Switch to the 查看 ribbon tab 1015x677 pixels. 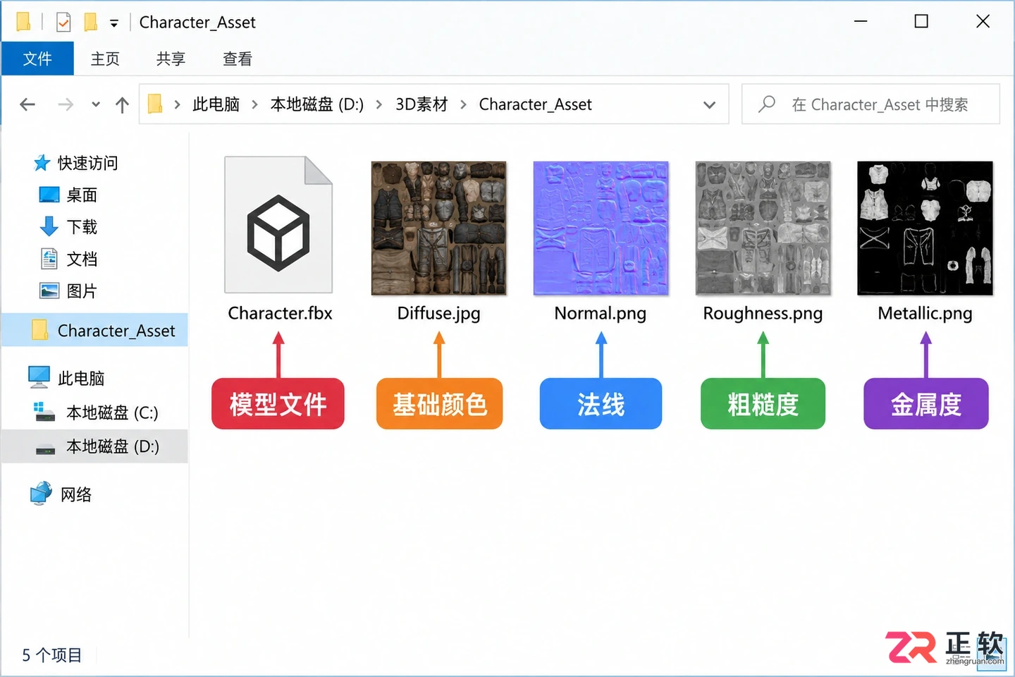pyautogui.click(x=237, y=59)
